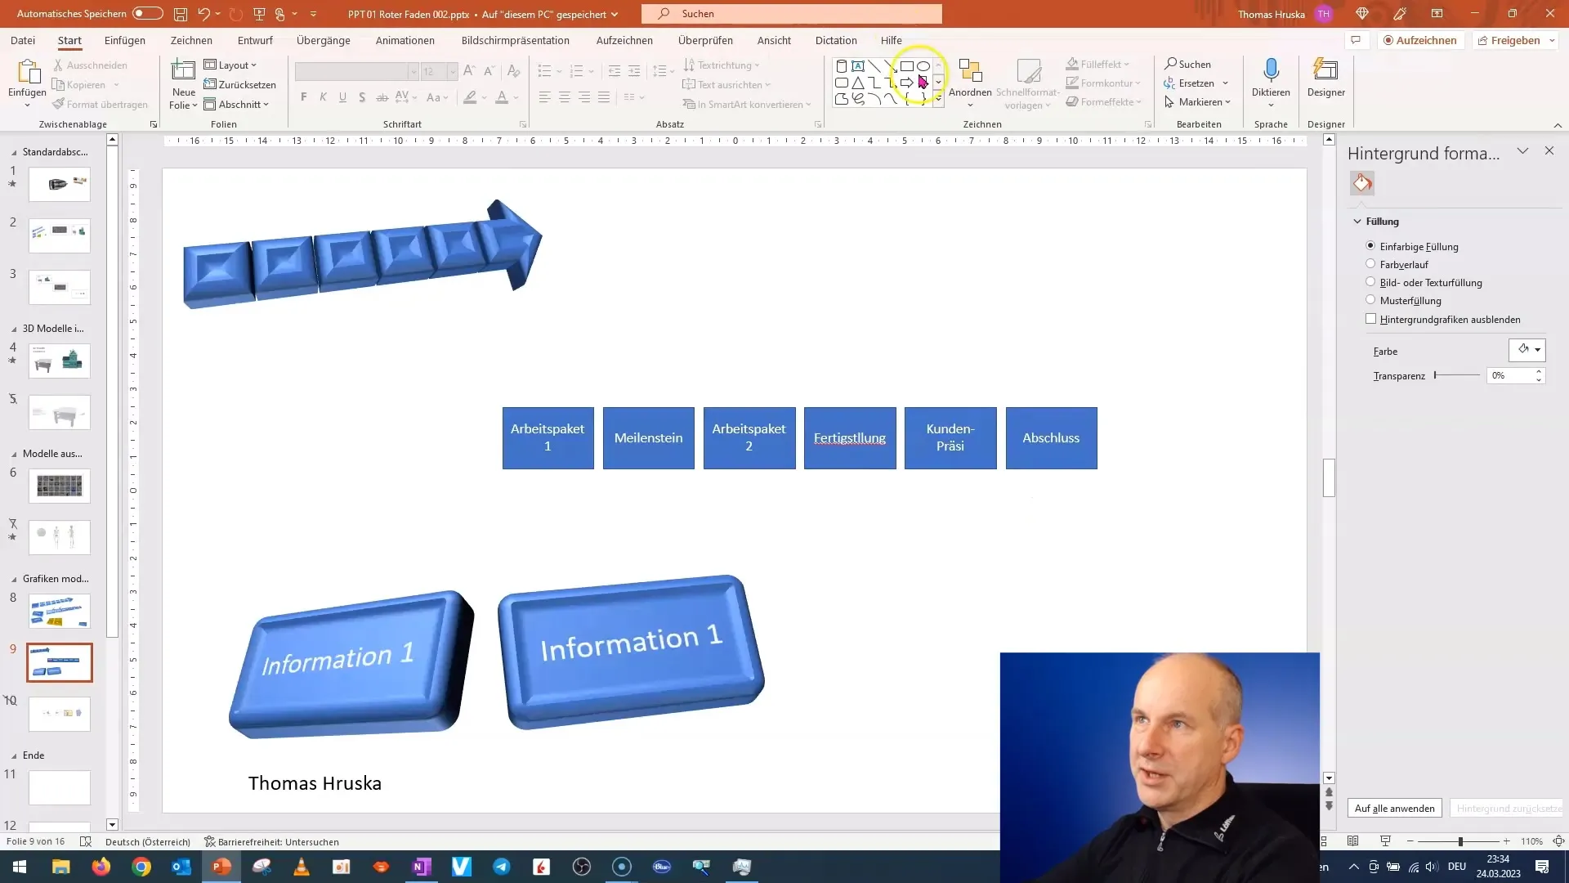Screen dimensions: 1569x883
Task: Enable Hintergrundgrafiken ausblenden checkbox
Action: [1370, 319]
